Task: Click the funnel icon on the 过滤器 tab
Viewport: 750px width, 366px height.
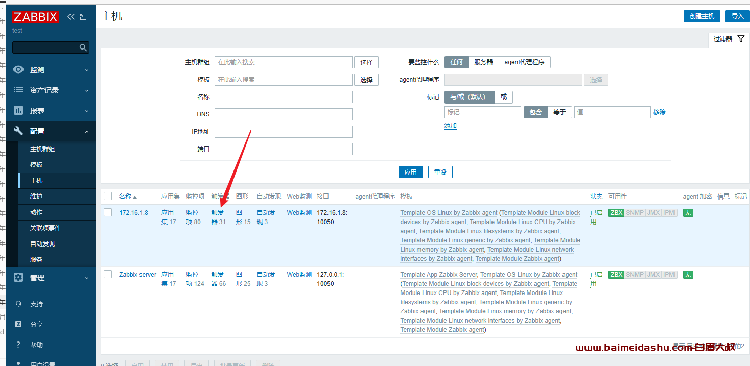Action: coord(741,39)
